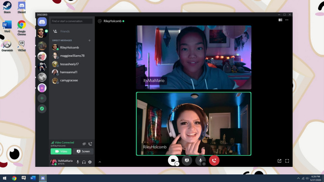
Task: Pop out the call window
Action: [279, 161]
